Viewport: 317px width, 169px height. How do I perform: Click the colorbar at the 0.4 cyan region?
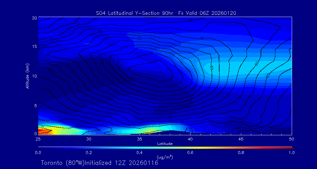click(x=140, y=147)
